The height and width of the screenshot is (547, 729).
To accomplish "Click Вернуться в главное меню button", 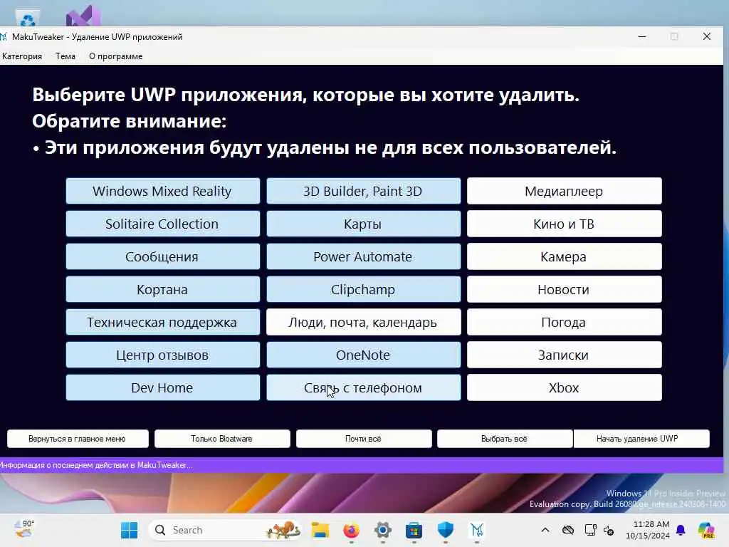I will click(78, 439).
